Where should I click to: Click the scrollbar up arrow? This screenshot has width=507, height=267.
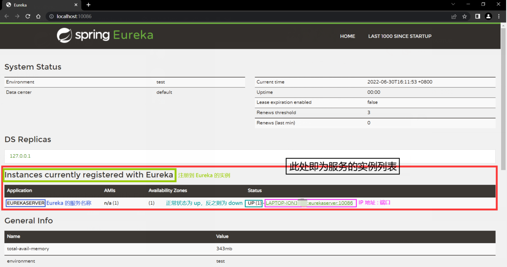504,26
